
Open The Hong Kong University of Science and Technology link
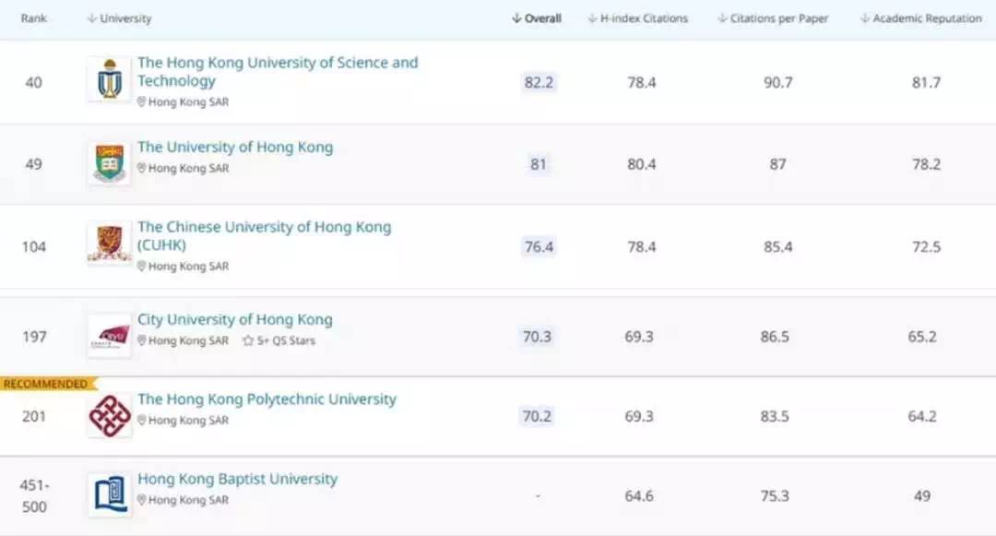tap(277, 71)
